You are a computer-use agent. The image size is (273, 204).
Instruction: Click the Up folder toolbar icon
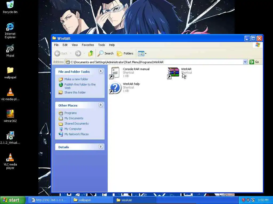click(91, 53)
